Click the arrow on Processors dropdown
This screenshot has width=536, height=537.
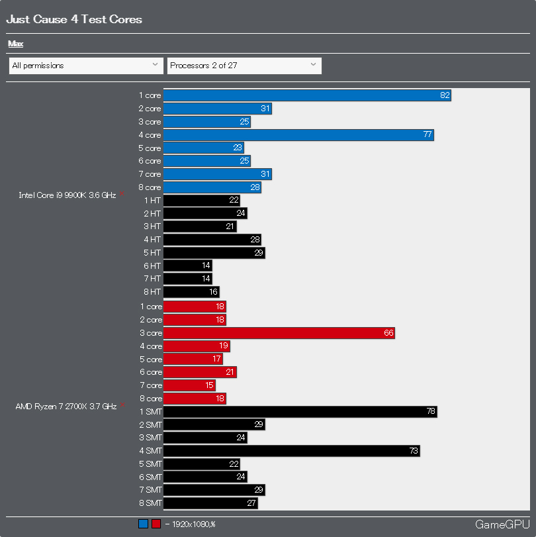tap(313, 65)
